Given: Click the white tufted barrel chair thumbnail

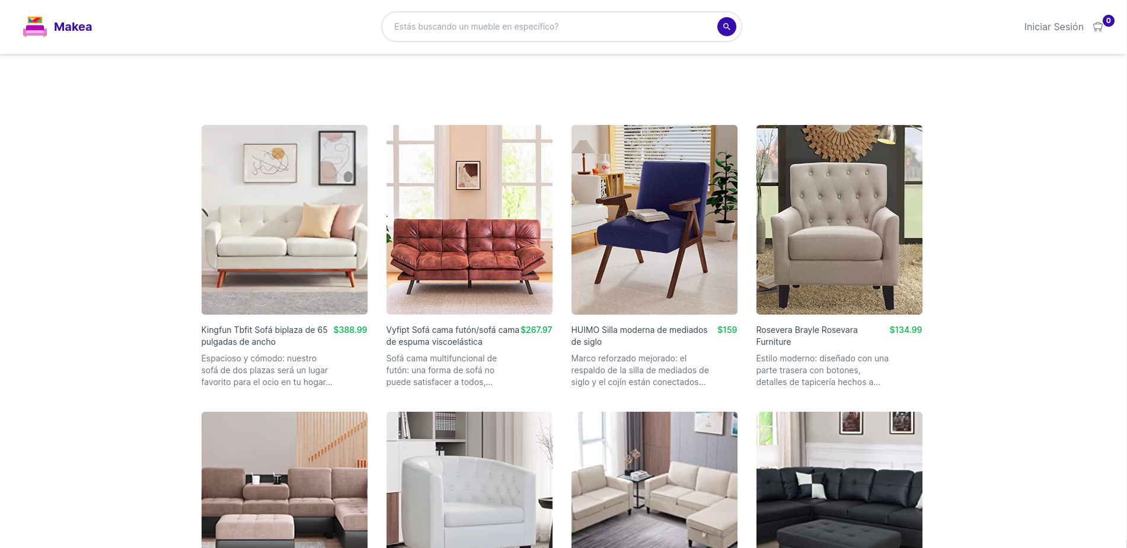Looking at the screenshot, I should tap(470, 480).
